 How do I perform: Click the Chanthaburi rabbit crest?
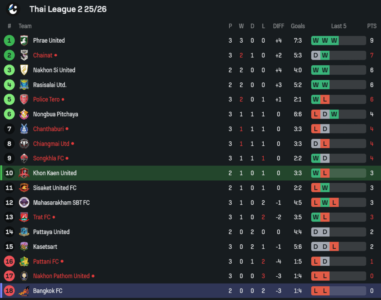(24, 129)
